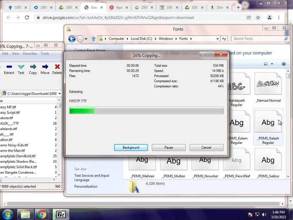Open the Chrome profile avatar
The width and height of the screenshot is (293, 220).
(270, 17)
